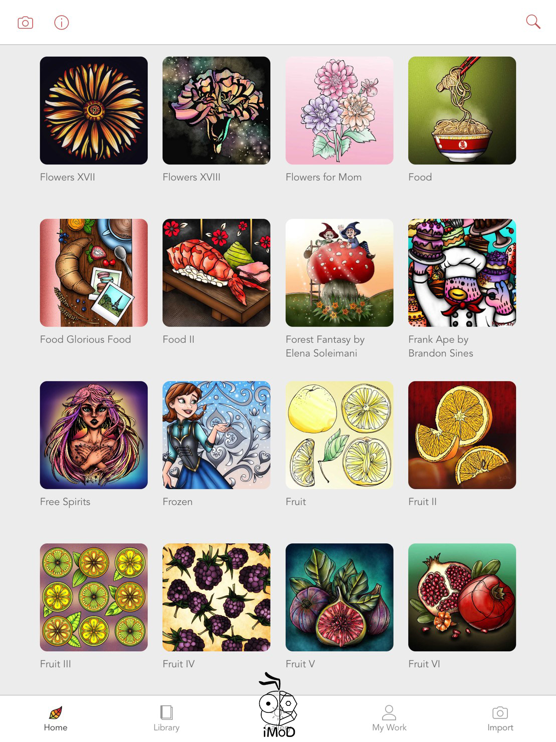The height and width of the screenshot is (742, 556).
Task: Open the Flowers XVIII carnation thumbnail
Action: tap(217, 110)
